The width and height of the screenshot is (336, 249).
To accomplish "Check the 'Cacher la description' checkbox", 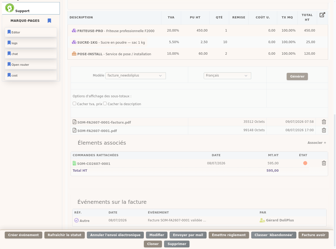I will click(x=105, y=104).
